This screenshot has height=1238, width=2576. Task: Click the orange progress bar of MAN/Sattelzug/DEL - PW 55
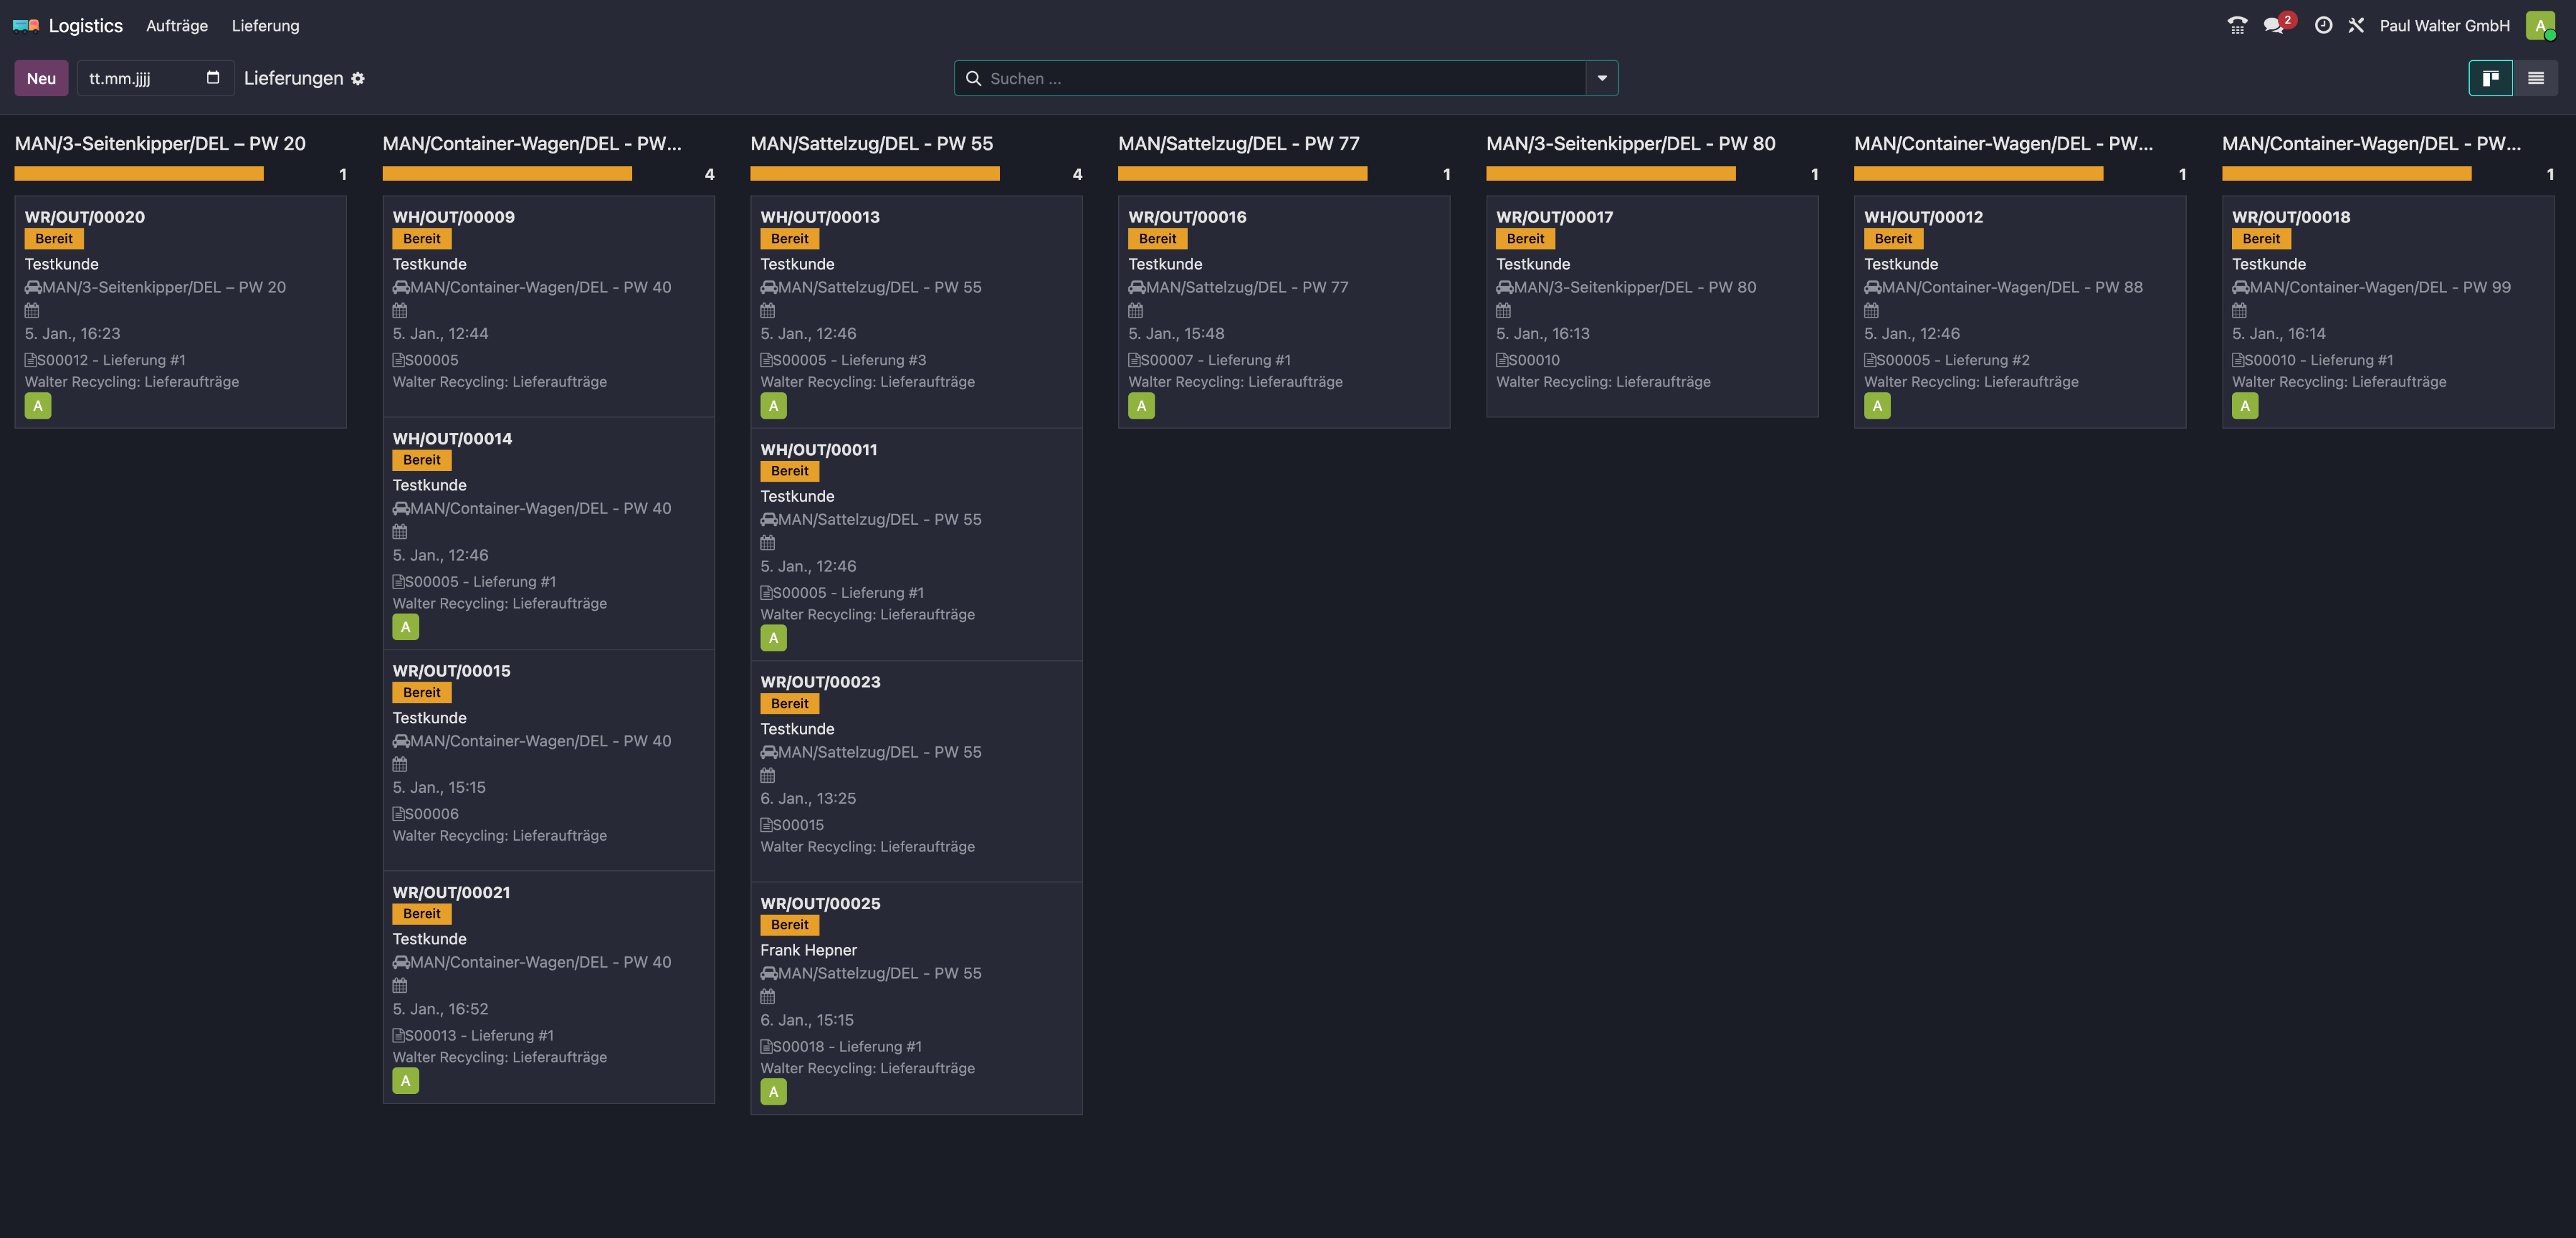click(875, 173)
